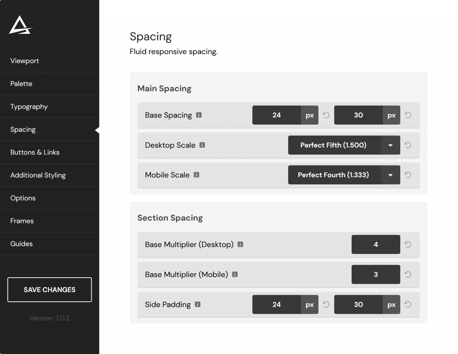Click the SAVE CHANGES button

(x=49, y=289)
